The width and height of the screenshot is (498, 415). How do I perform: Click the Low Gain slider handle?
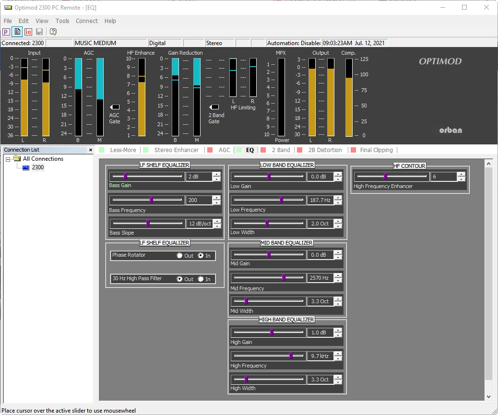(269, 176)
